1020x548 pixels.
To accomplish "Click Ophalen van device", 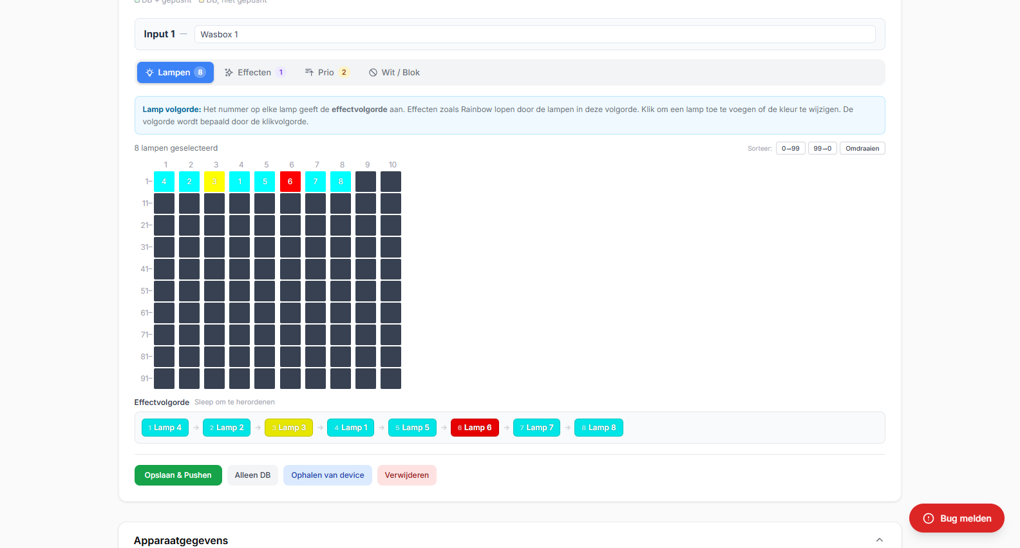I will pyautogui.click(x=327, y=475).
